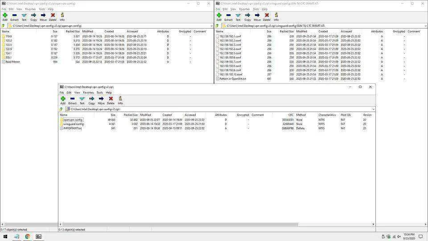
Task: Expand address bar dropdown in wireguard config window
Action: [425, 26]
